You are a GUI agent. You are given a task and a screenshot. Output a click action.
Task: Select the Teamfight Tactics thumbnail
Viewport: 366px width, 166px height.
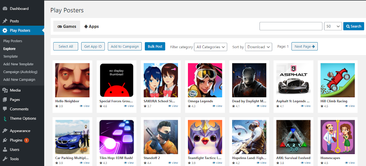point(205,137)
